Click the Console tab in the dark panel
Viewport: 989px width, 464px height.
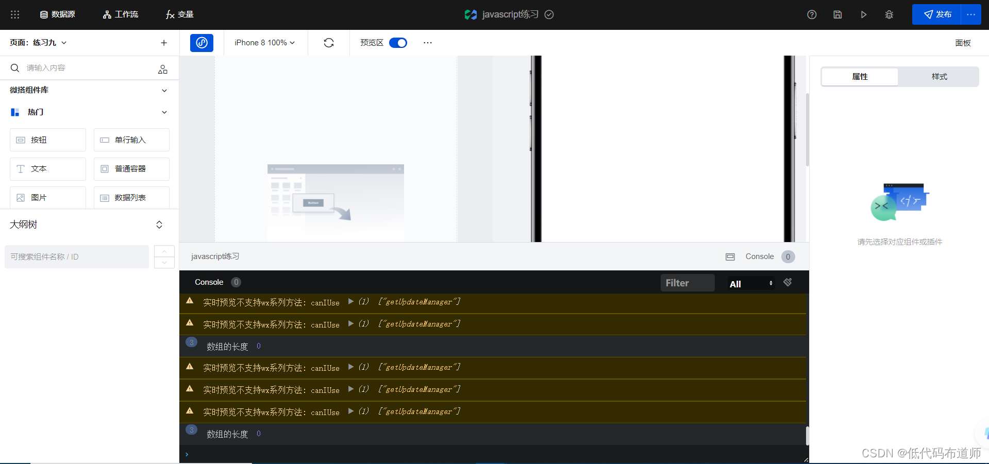(209, 282)
